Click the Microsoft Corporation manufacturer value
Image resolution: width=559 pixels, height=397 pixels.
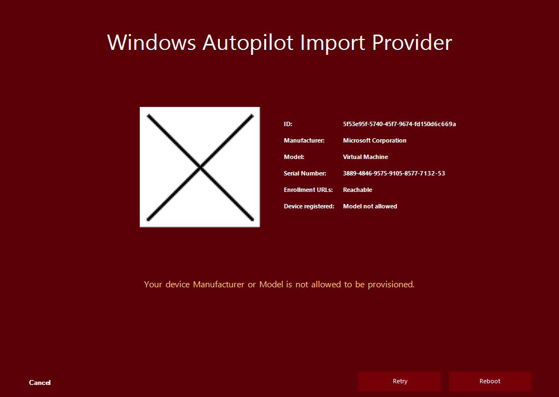pos(374,140)
